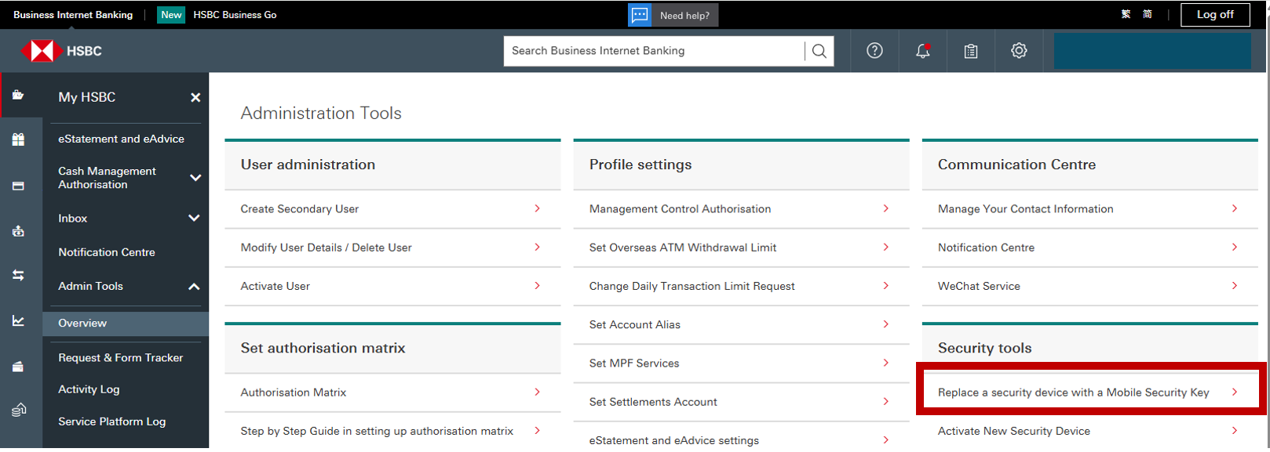Open Request & Form Tracker

pos(120,358)
